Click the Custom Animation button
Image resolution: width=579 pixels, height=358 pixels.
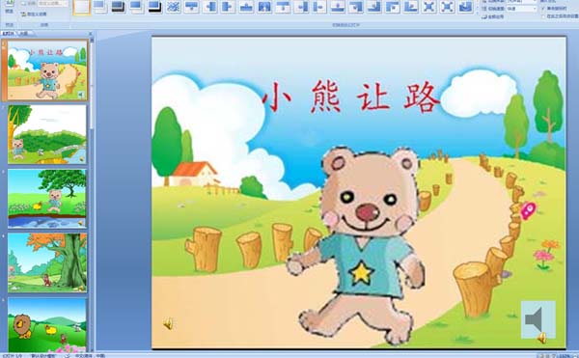(x=34, y=14)
